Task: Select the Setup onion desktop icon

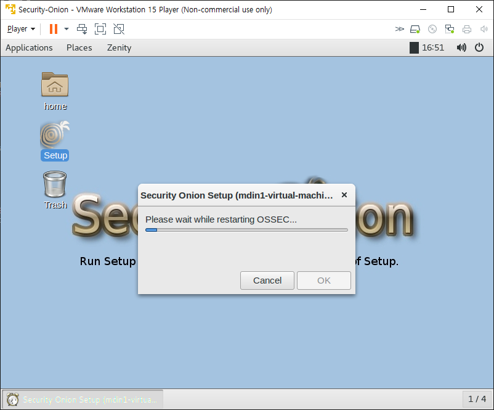Action: [55, 141]
